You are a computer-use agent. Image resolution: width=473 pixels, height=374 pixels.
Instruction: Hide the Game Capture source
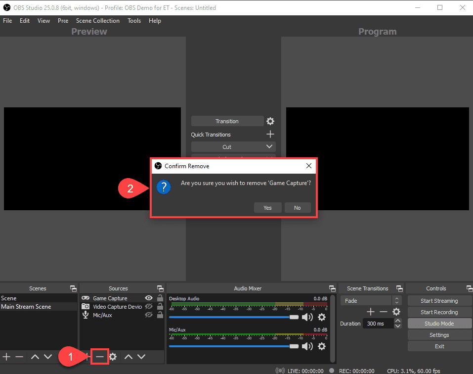148,298
